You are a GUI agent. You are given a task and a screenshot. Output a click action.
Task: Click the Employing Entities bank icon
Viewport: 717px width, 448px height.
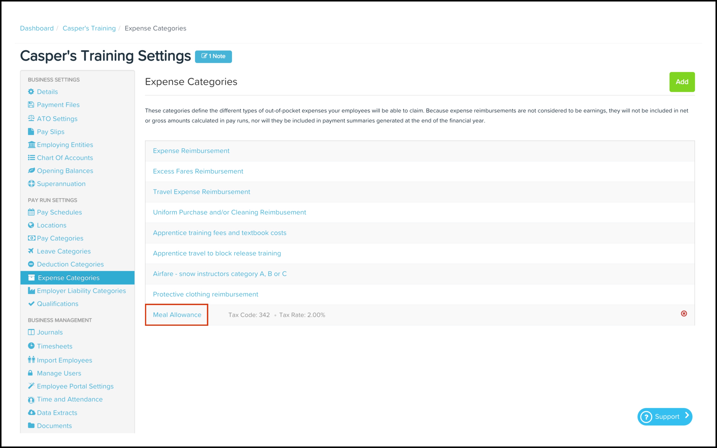[x=31, y=144]
